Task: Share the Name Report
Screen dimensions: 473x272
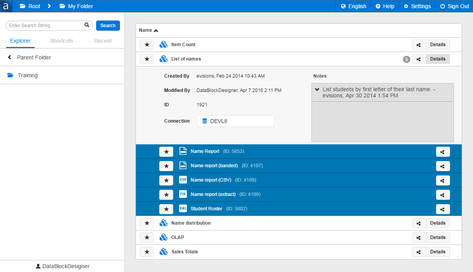Action: point(443,152)
